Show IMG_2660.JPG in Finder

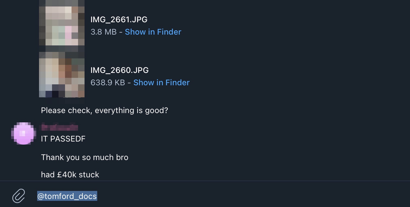(161, 82)
